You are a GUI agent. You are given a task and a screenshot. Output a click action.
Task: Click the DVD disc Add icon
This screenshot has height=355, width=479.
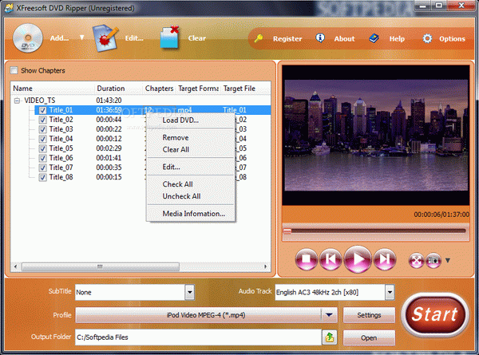tap(27, 38)
